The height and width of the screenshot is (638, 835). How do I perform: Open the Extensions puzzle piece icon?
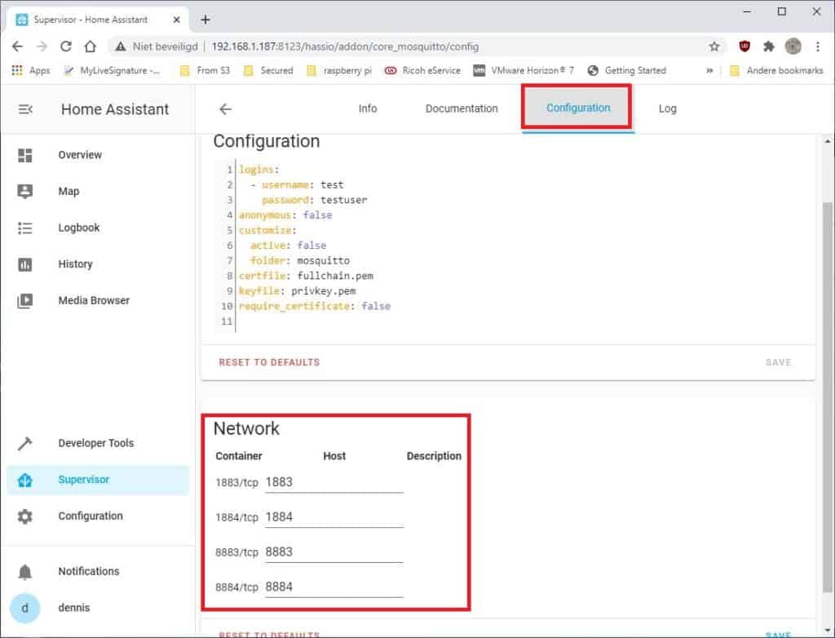768,47
